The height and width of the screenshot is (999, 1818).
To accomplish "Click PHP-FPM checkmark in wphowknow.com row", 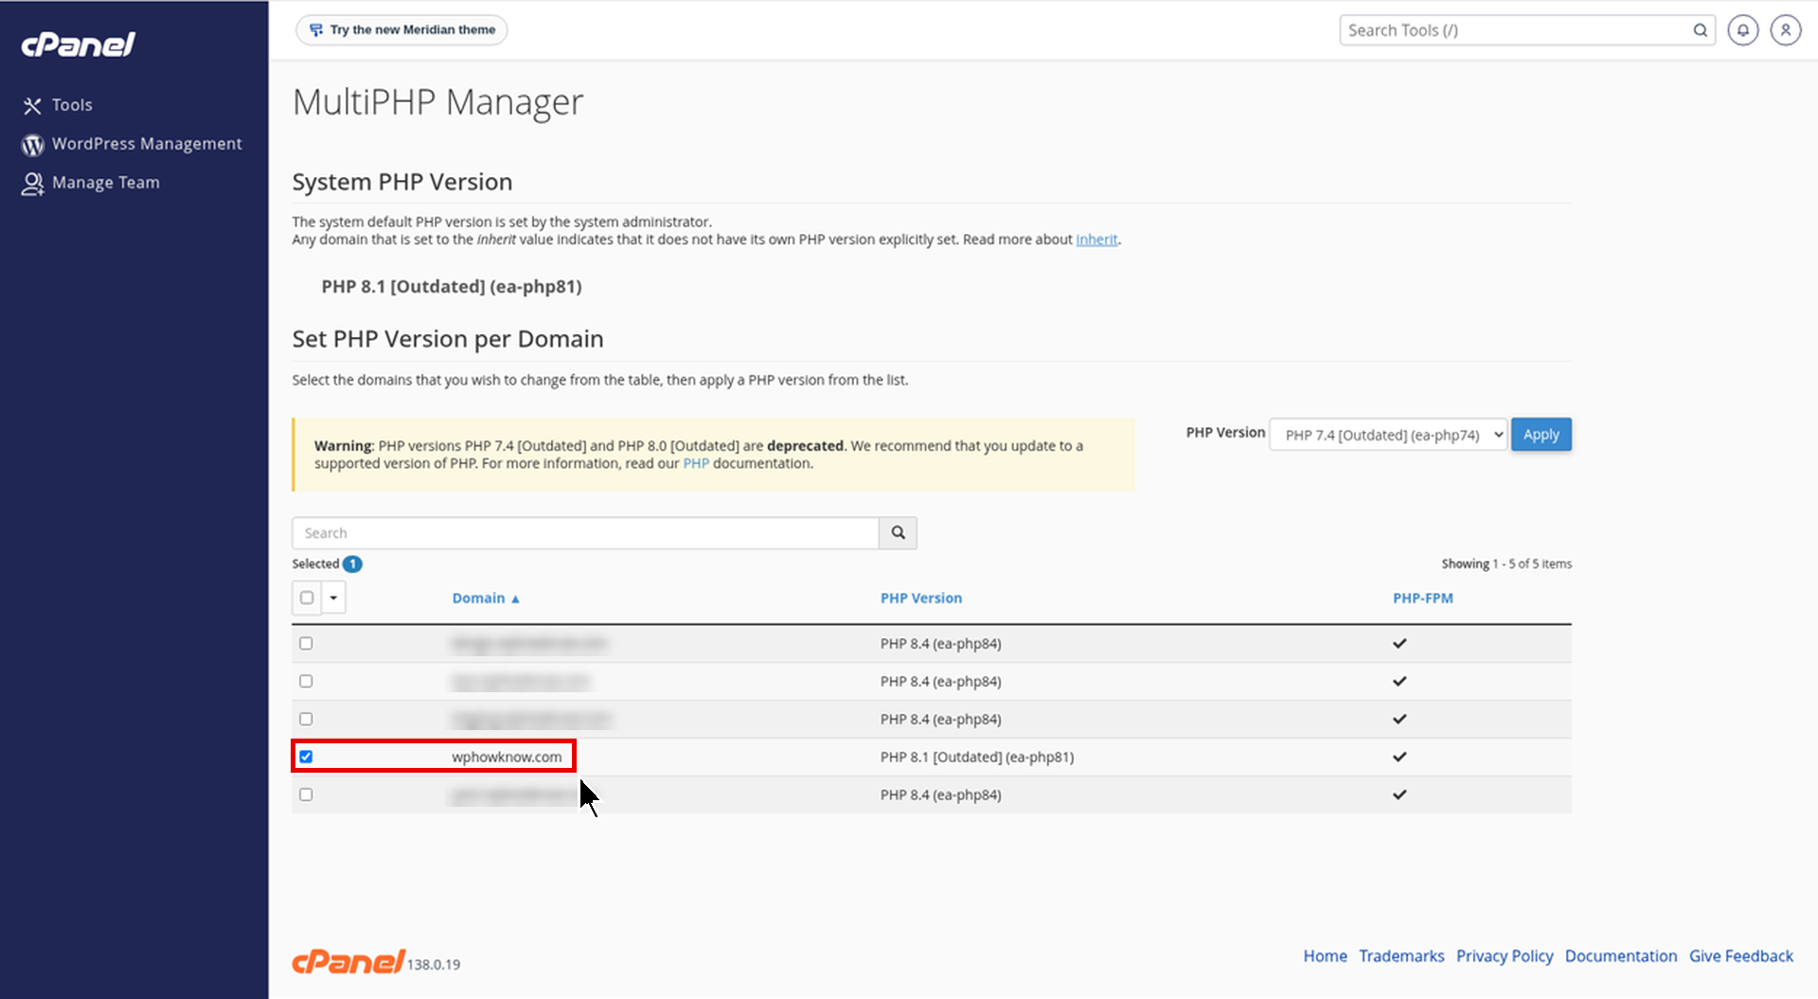I will (1399, 757).
